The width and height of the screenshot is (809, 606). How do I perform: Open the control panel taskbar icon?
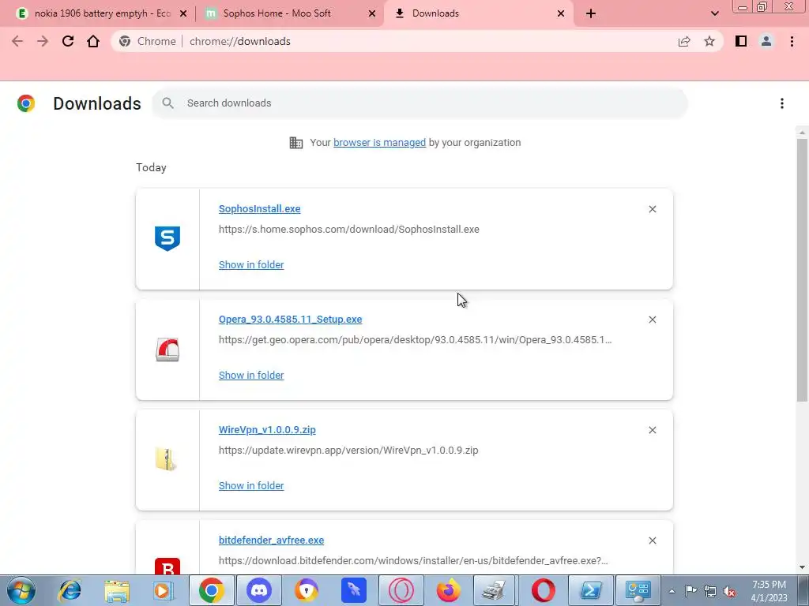638,590
